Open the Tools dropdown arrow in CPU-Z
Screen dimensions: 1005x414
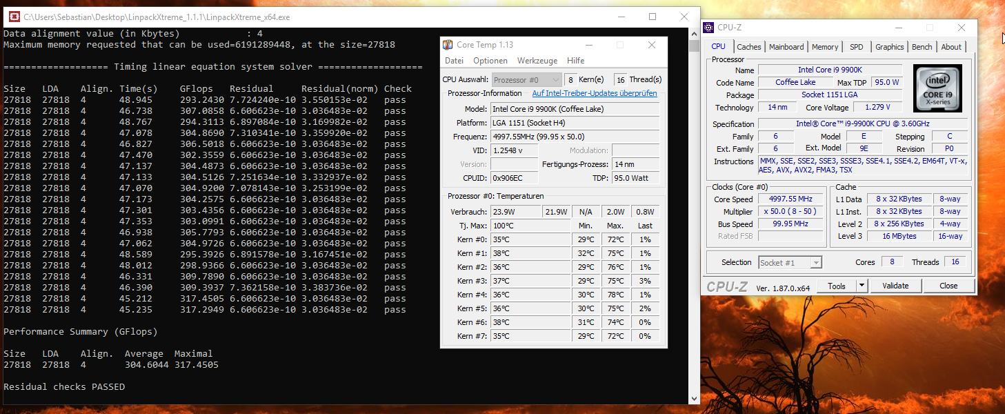[x=862, y=286]
